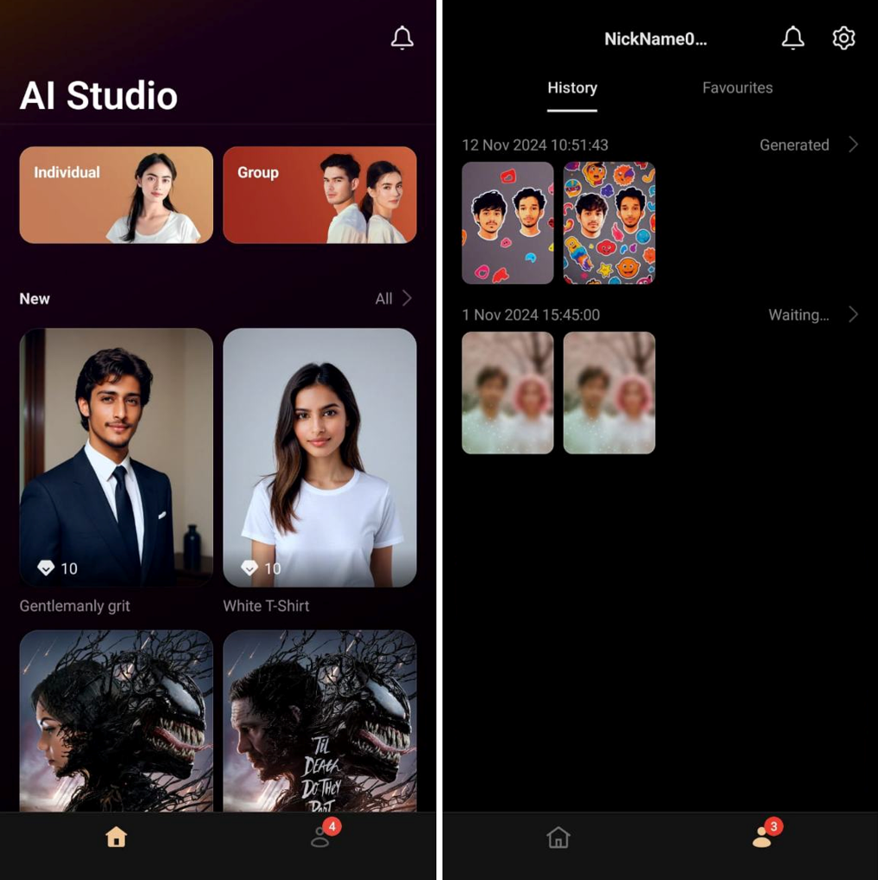The height and width of the screenshot is (880, 878).
Task: Expand the Generated entry chevron
Action: [x=853, y=145]
